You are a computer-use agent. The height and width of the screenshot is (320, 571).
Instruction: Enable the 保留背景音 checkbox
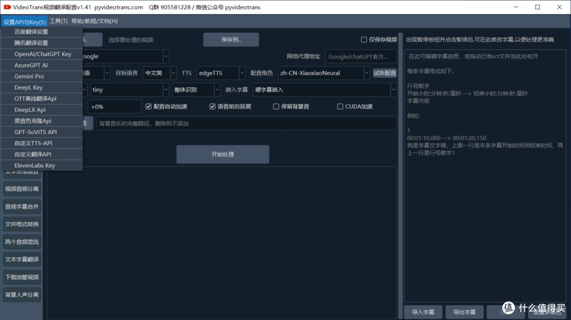coord(276,107)
